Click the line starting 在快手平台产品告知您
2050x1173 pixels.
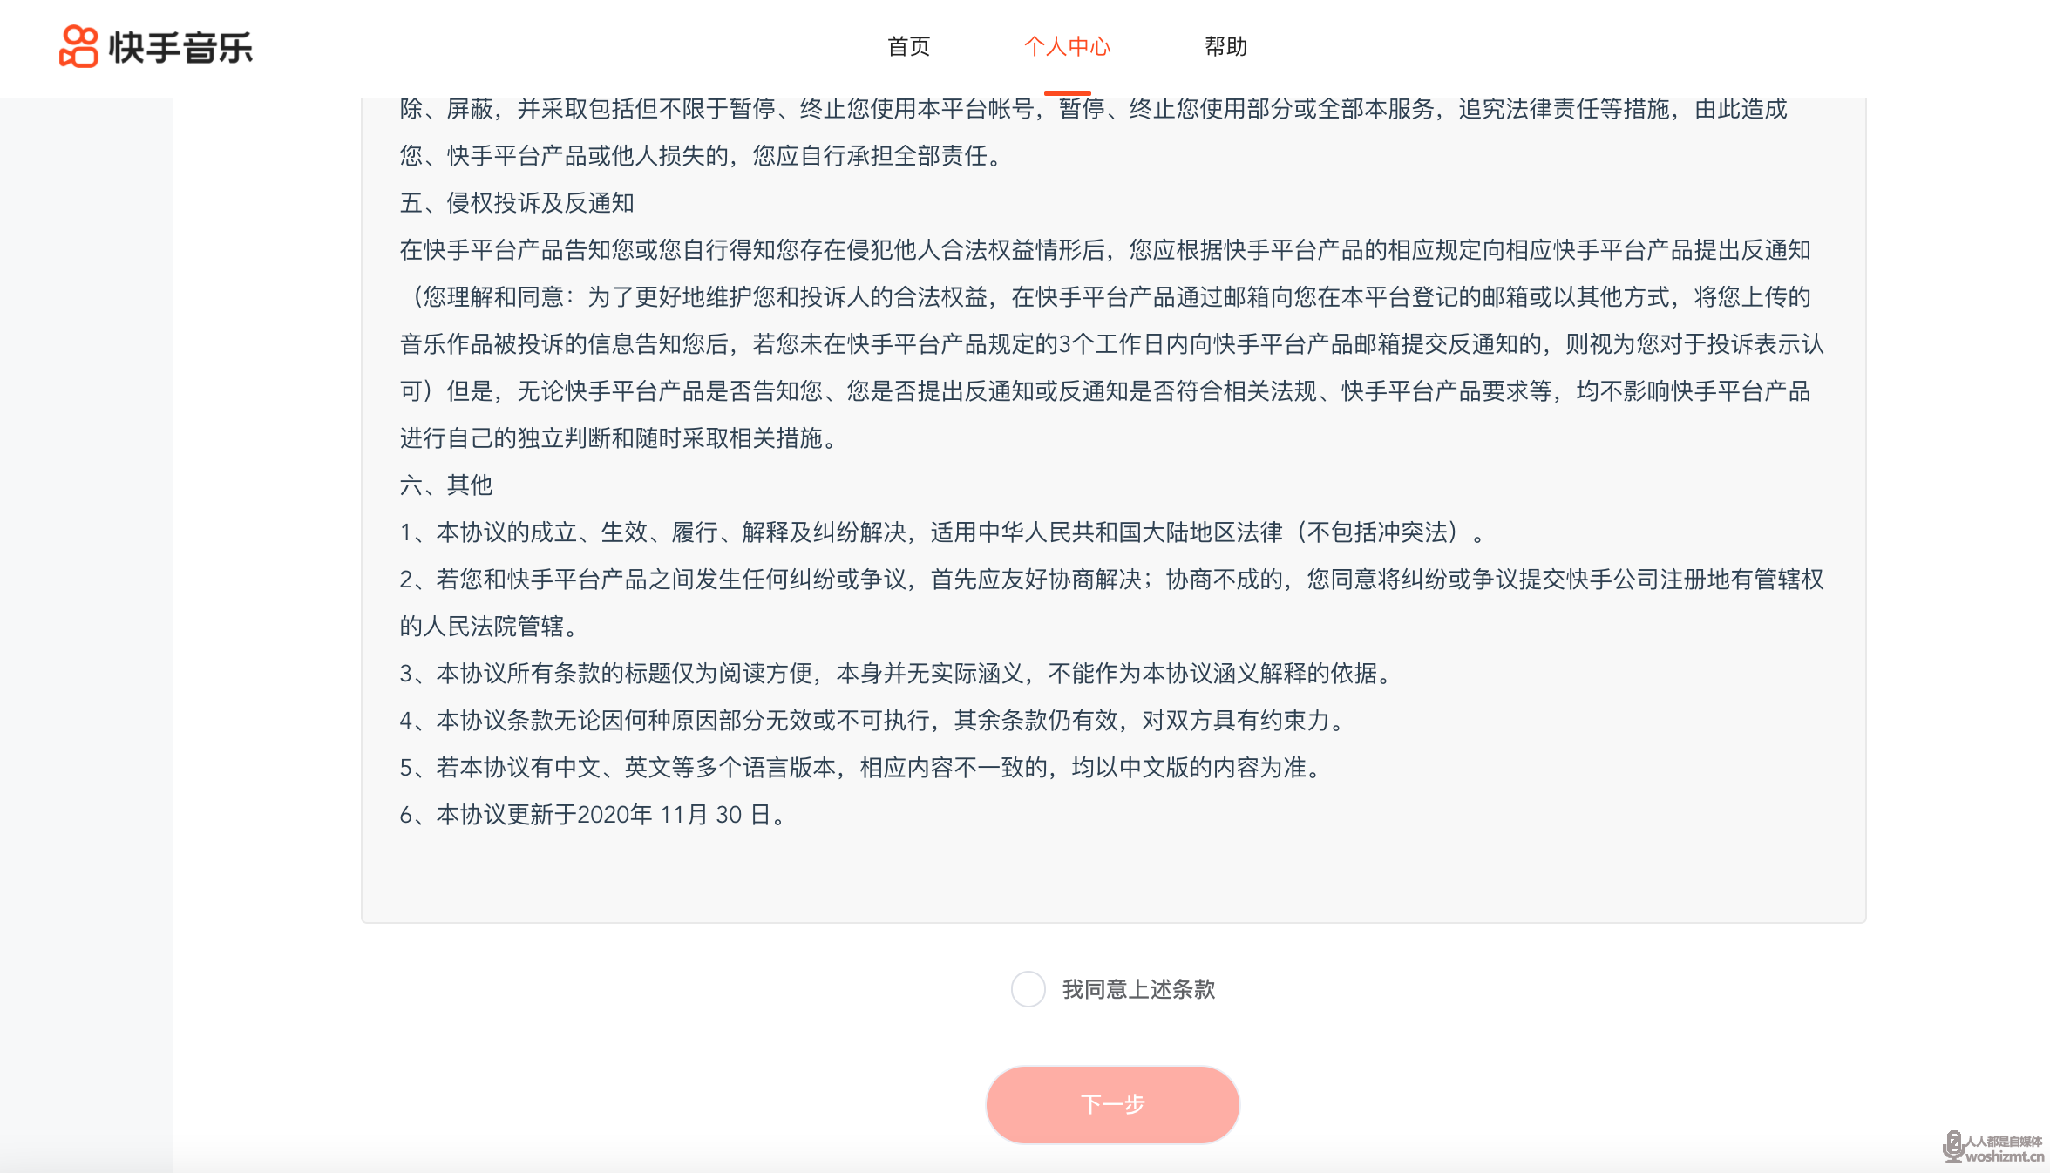(x=1105, y=250)
